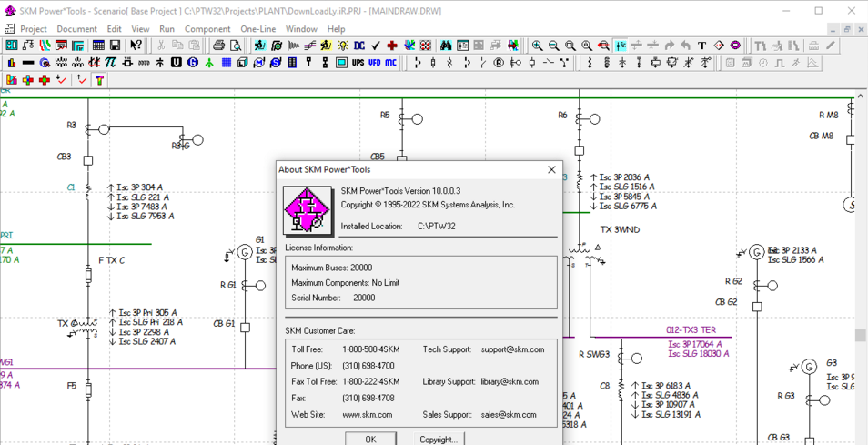Add a utility with the U icon
The height and width of the screenshot is (445, 868).
coord(177,63)
